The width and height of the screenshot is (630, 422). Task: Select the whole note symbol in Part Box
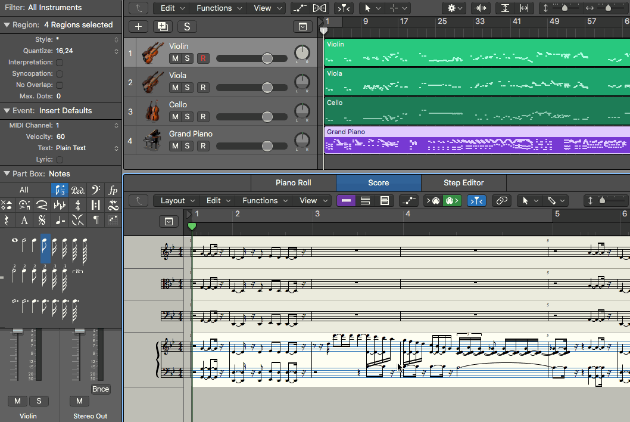tap(15, 241)
